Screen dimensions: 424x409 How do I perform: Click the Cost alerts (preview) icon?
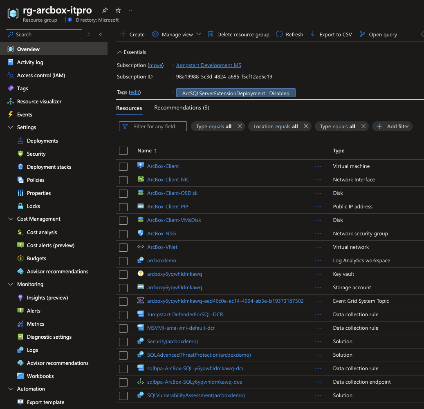click(20, 245)
